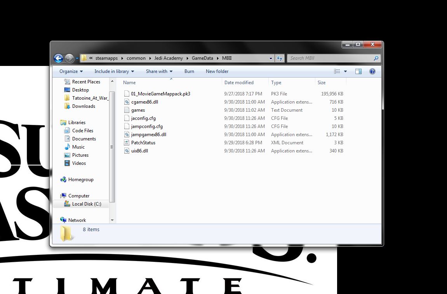This screenshot has height=294, width=447.
Task: Open the Share with dropdown
Action: tap(159, 71)
